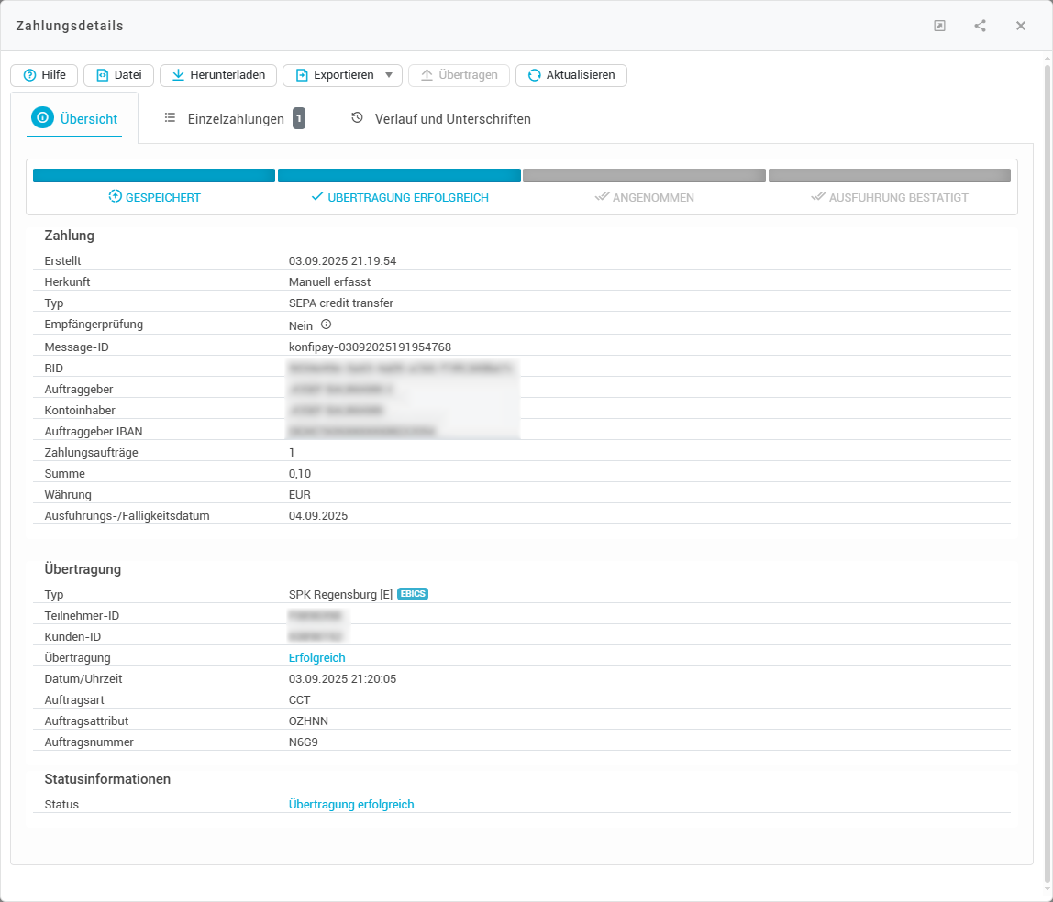Click the history icon beside Verlauf
1053x902 pixels.
pyautogui.click(x=358, y=118)
